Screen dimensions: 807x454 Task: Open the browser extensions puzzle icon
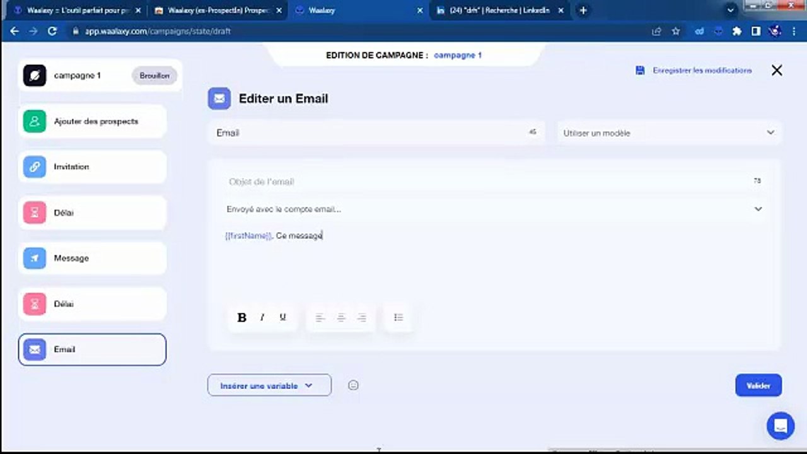pos(736,31)
